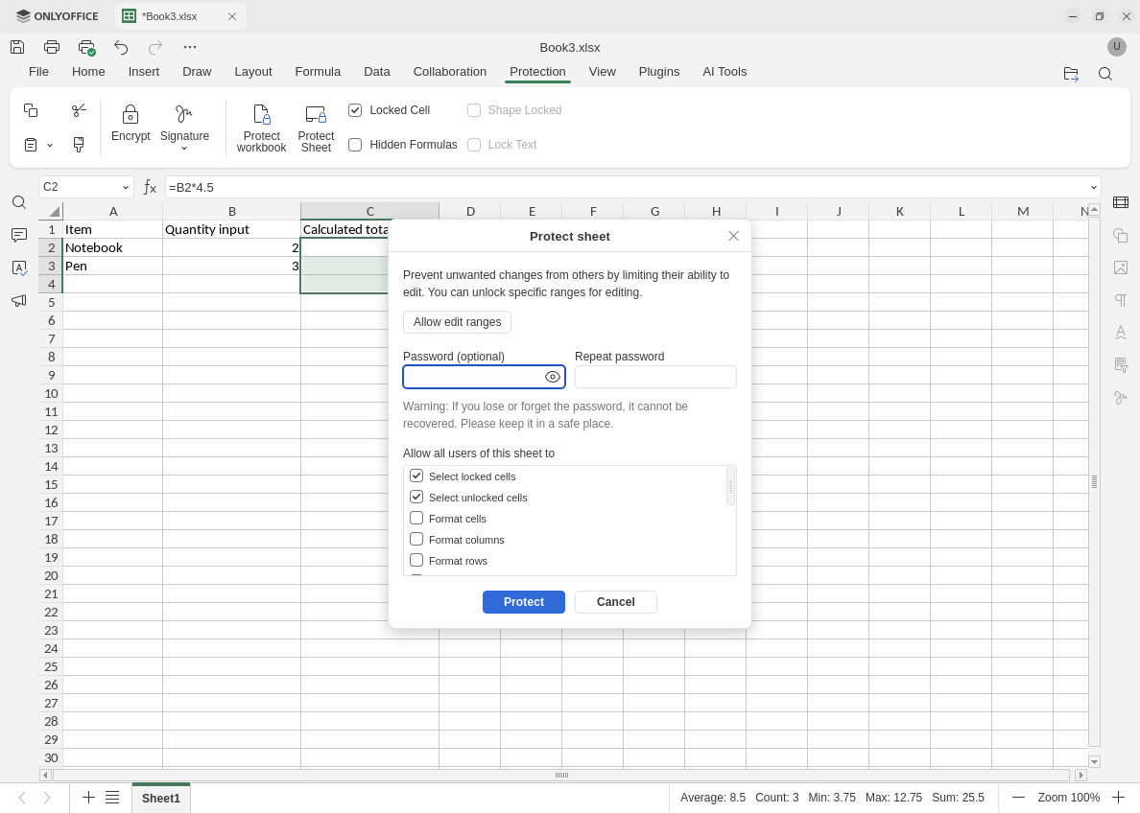Click the Paste clipboard icon
The height and width of the screenshot is (813, 1140).
coord(31,145)
